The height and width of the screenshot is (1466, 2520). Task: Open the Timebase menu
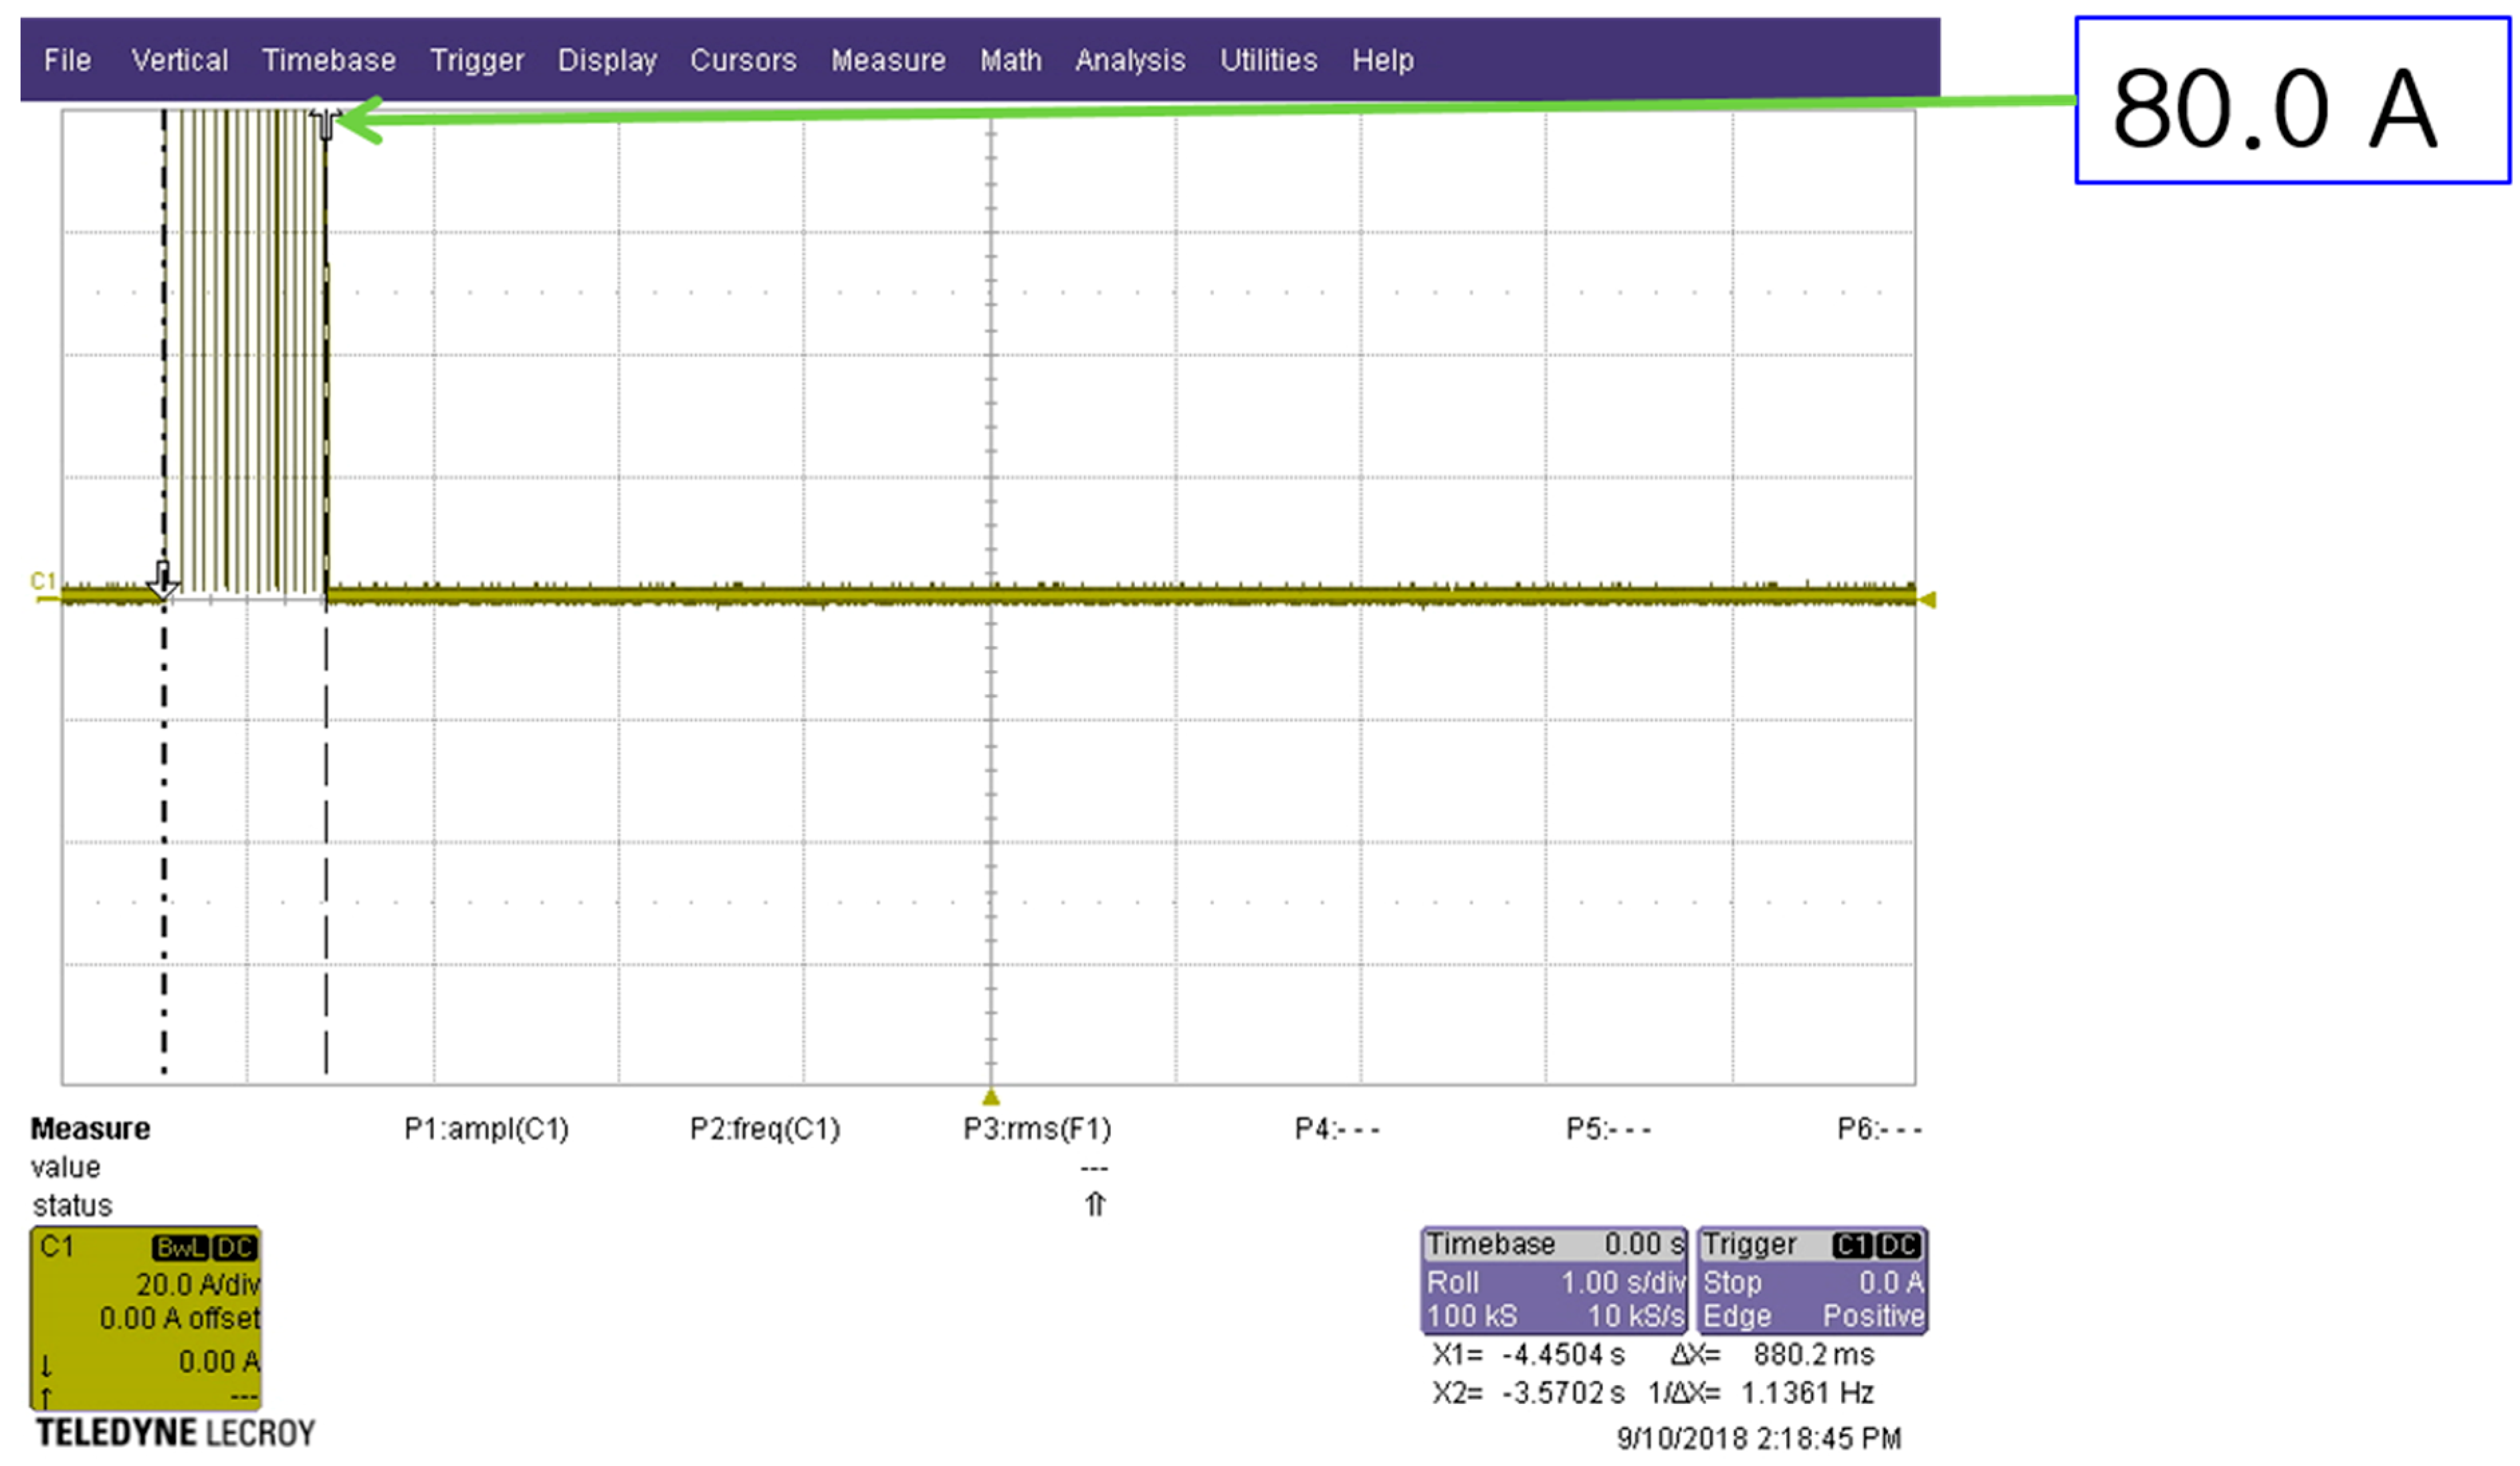pos(329,60)
